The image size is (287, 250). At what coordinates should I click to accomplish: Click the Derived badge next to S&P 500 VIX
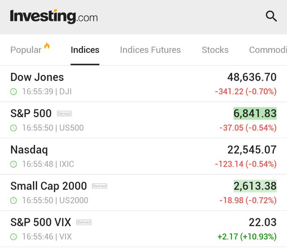pos(84,223)
